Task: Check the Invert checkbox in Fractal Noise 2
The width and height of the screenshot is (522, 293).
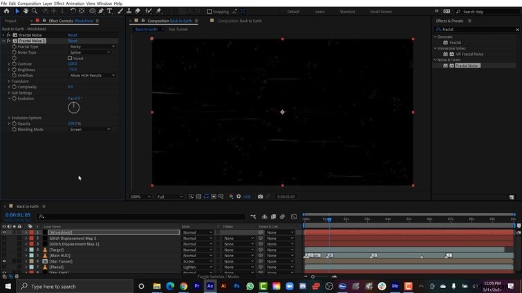Action: [x=70, y=58]
